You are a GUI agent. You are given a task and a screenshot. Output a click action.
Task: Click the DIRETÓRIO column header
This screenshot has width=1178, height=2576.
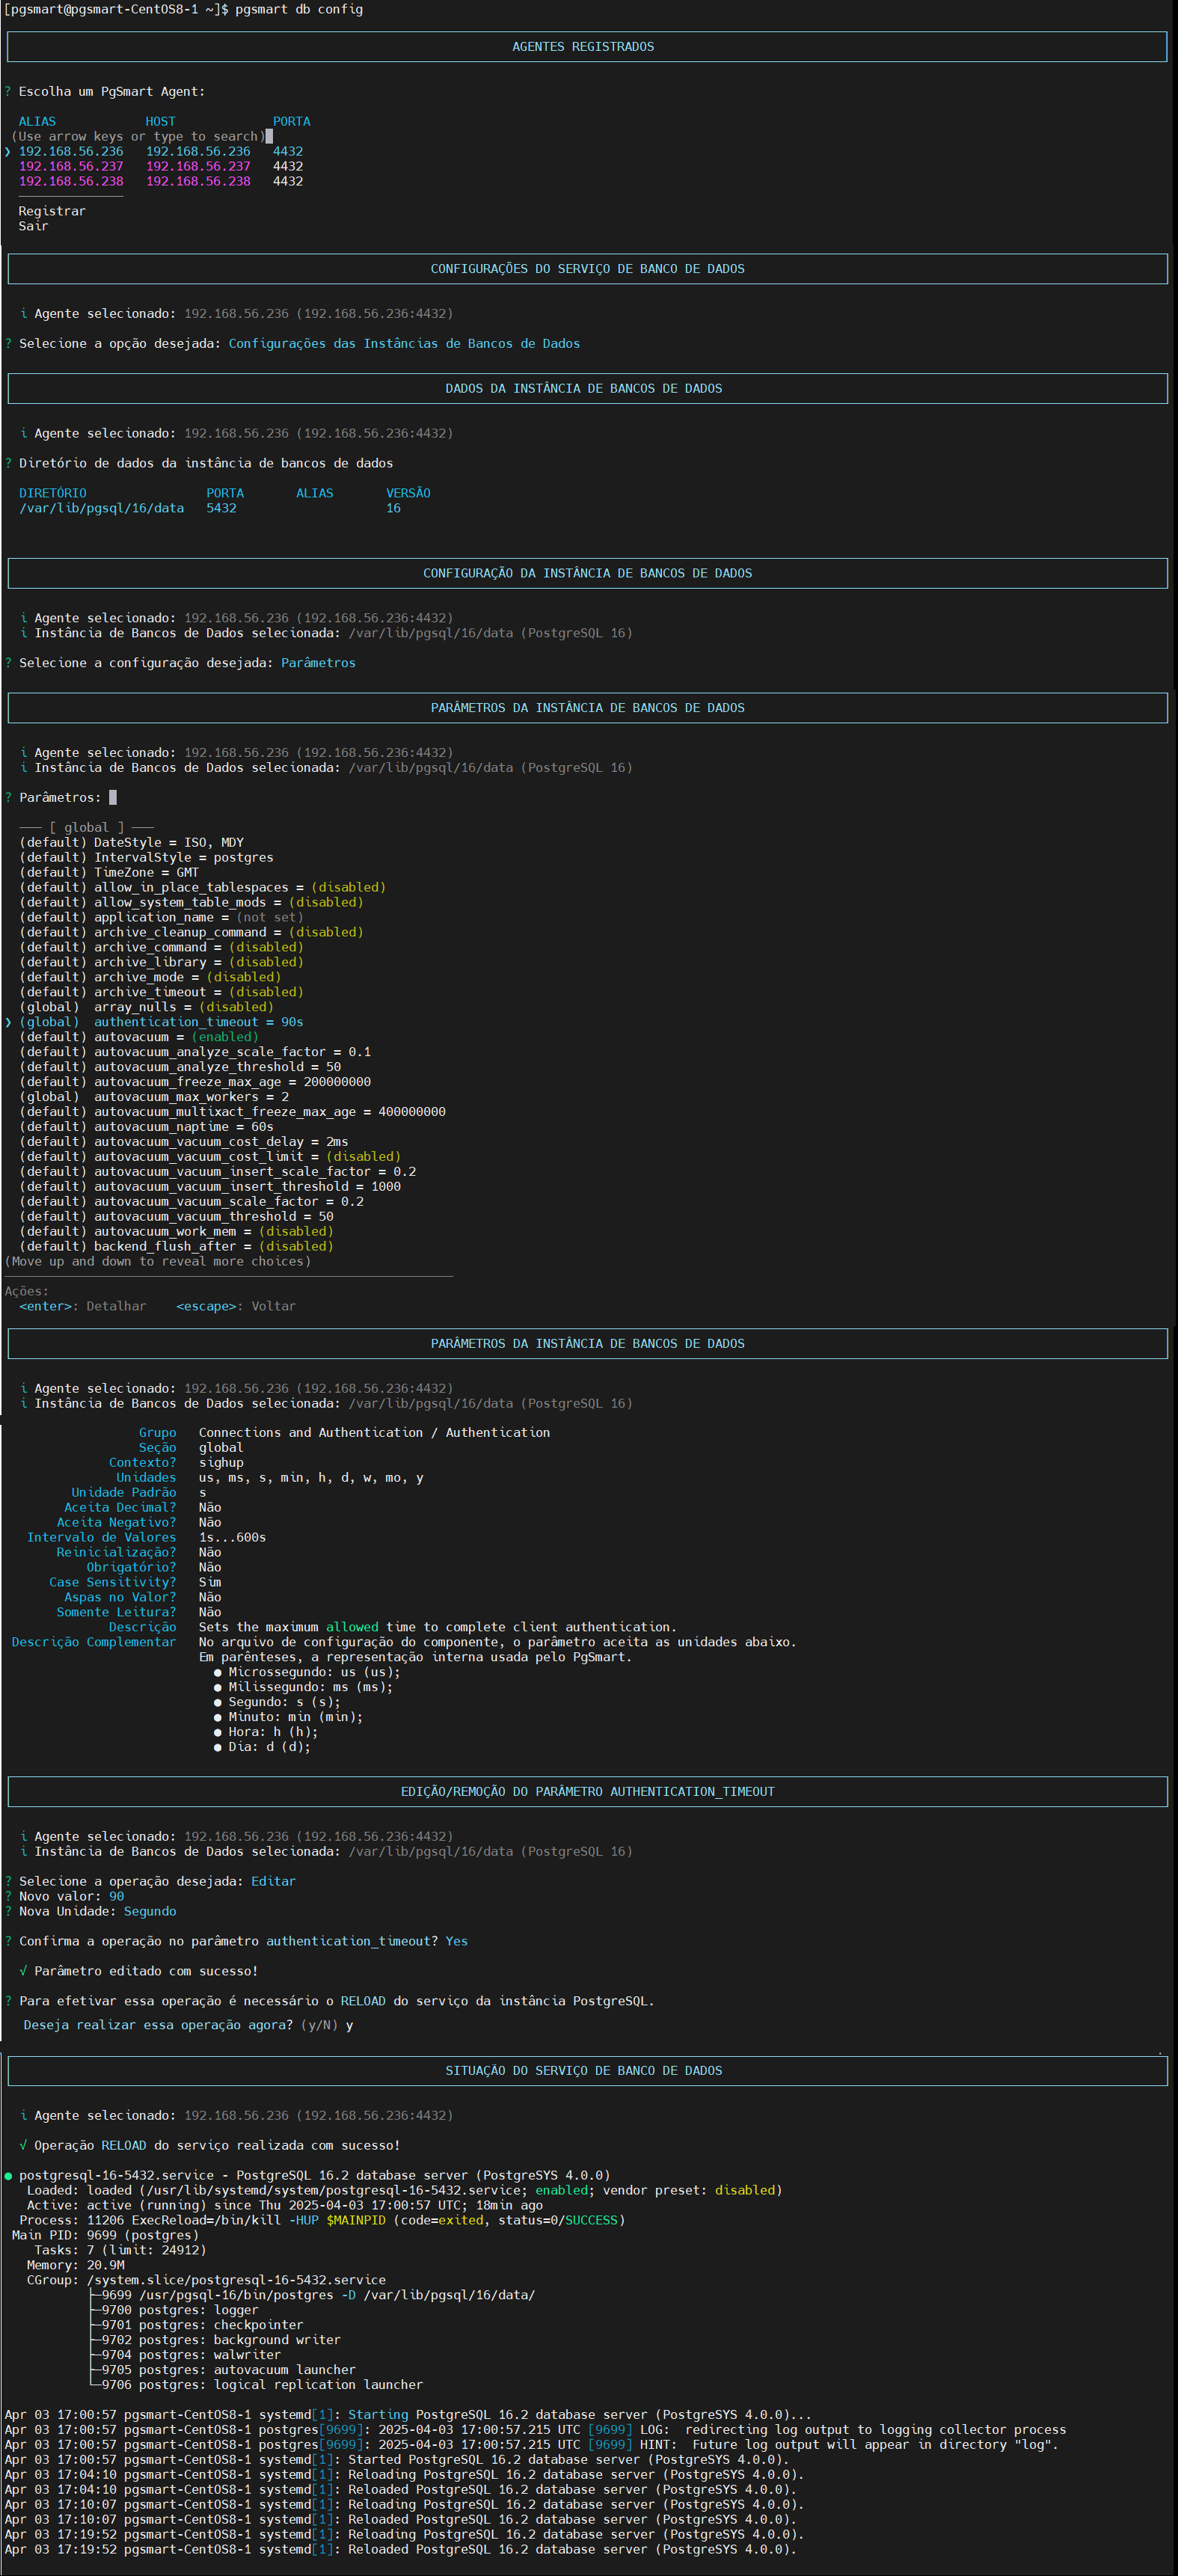coord(52,493)
